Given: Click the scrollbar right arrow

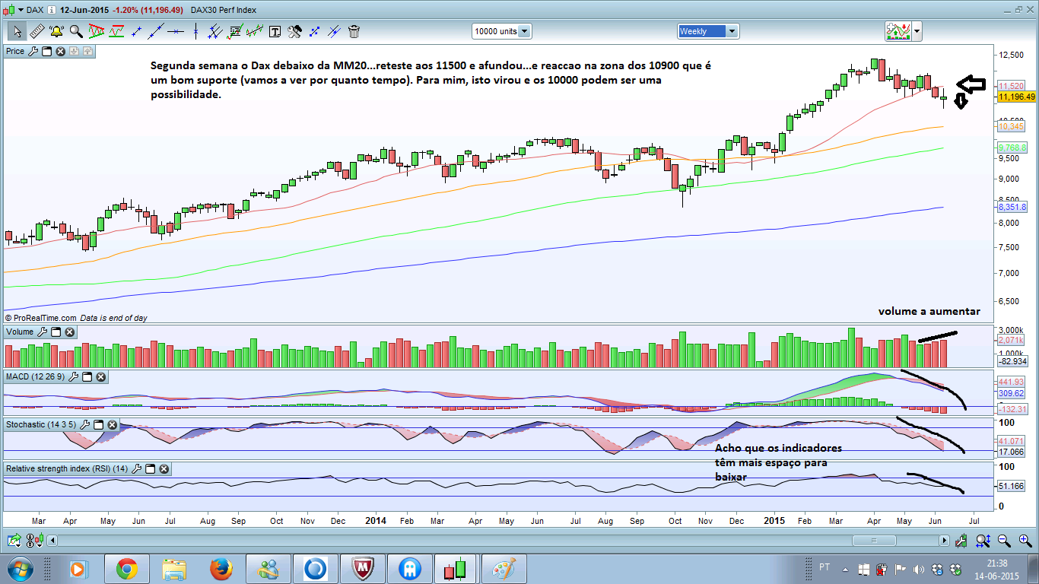Looking at the screenshot, I should point(945,540).
